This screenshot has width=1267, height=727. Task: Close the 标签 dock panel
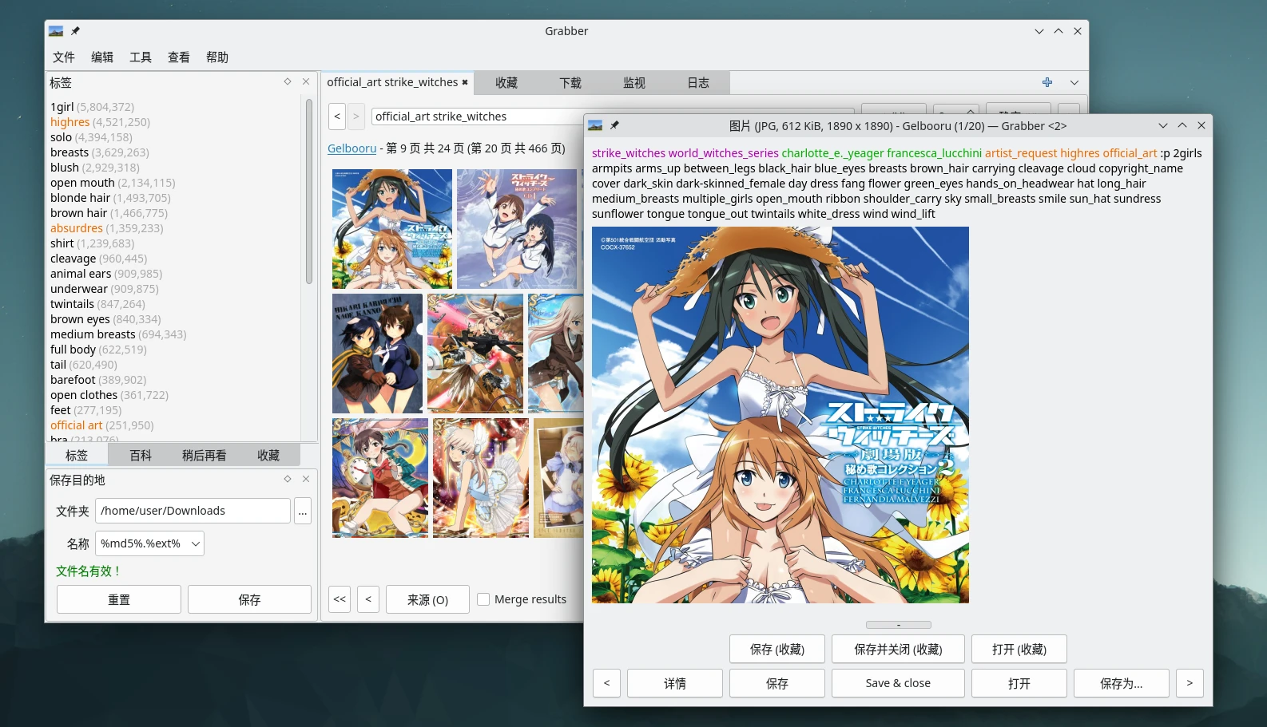[306, 81]
